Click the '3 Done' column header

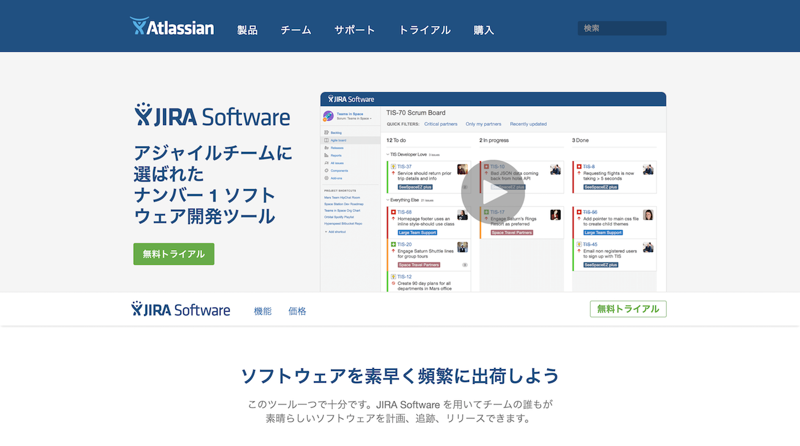click(581, 140)
